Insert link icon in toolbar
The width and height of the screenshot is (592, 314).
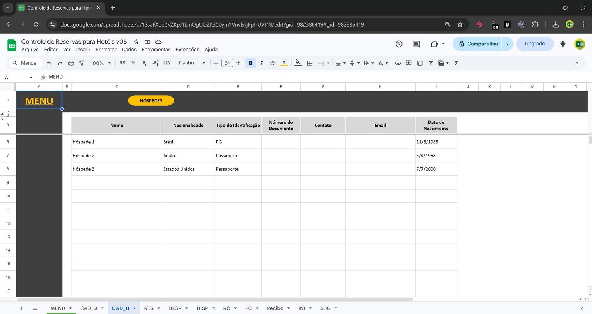(x=398, y=63)
